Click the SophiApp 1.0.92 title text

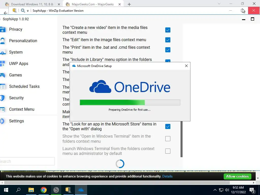(x=16, y=19)
